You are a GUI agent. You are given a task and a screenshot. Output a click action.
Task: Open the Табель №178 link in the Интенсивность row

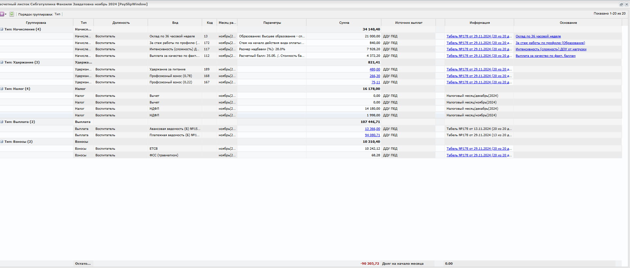pos(479,49)
